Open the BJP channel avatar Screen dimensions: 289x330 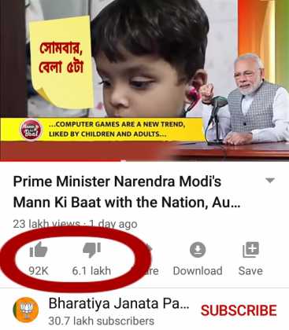click(26, 310)
